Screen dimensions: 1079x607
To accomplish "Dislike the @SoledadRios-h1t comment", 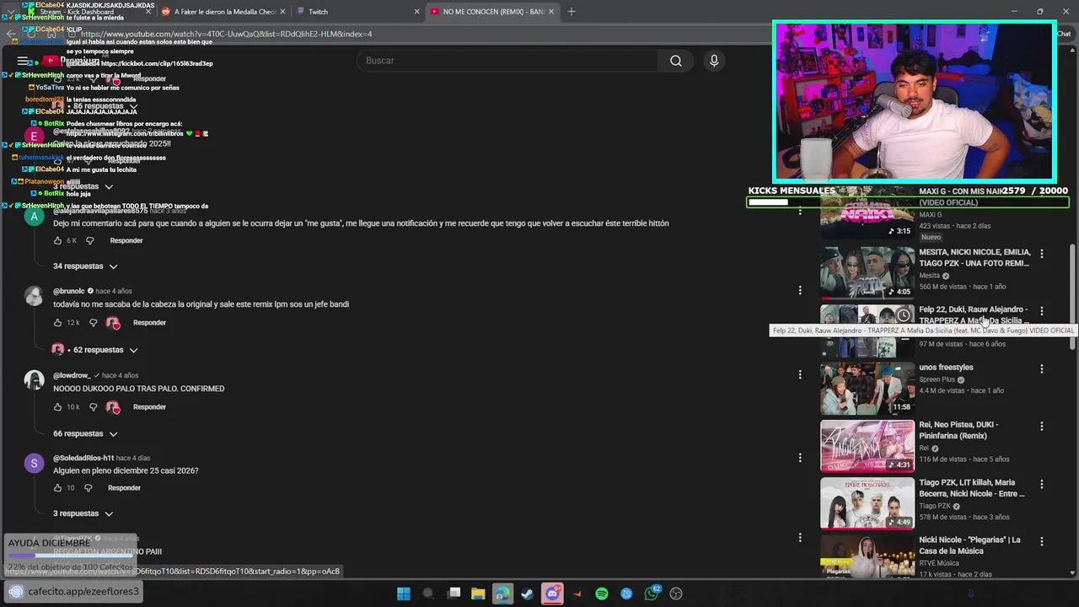I will (x=88, y=488).
